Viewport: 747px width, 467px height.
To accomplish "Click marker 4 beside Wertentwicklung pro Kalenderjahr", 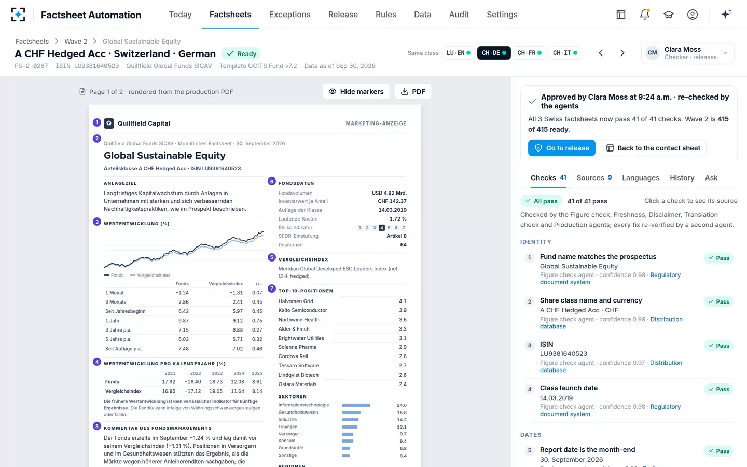I will pyautogui.click(x=96, y=362).
